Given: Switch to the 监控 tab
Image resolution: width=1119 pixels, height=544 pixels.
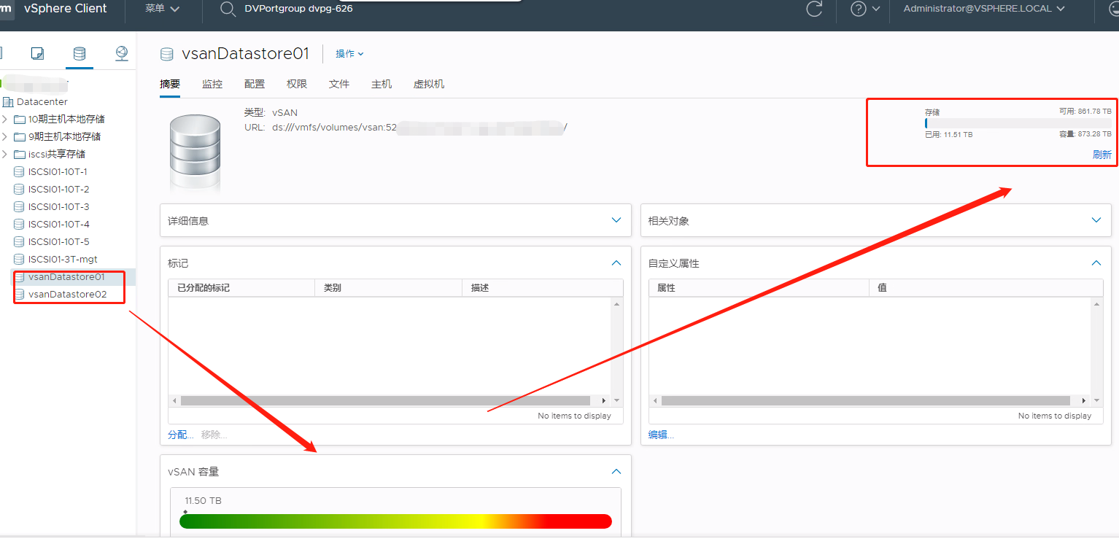Looking at the screenshot, I should pyautogui.click(x=212, y=84).
